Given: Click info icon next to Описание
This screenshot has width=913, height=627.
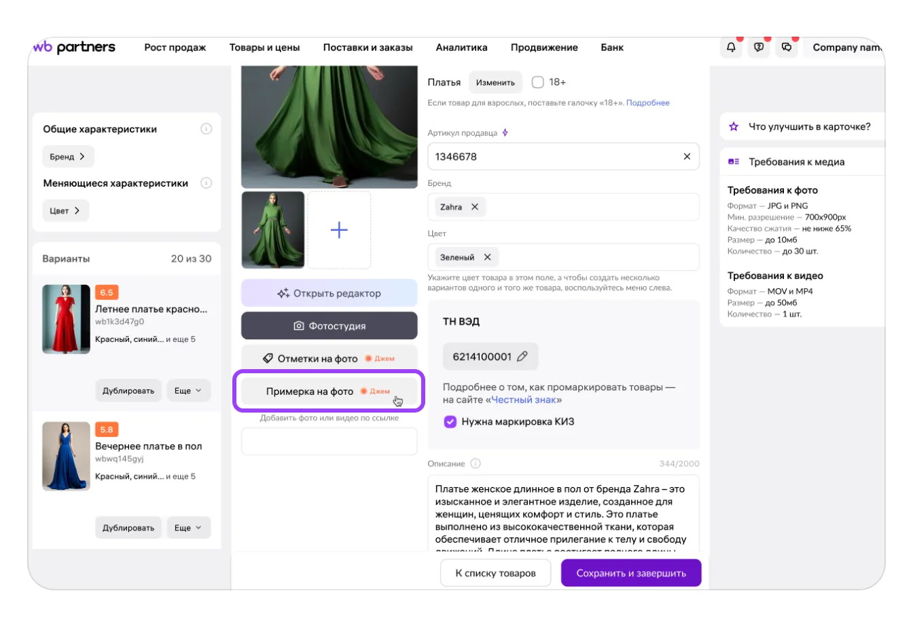Looking at the screenshot, I should click(476, 463).
